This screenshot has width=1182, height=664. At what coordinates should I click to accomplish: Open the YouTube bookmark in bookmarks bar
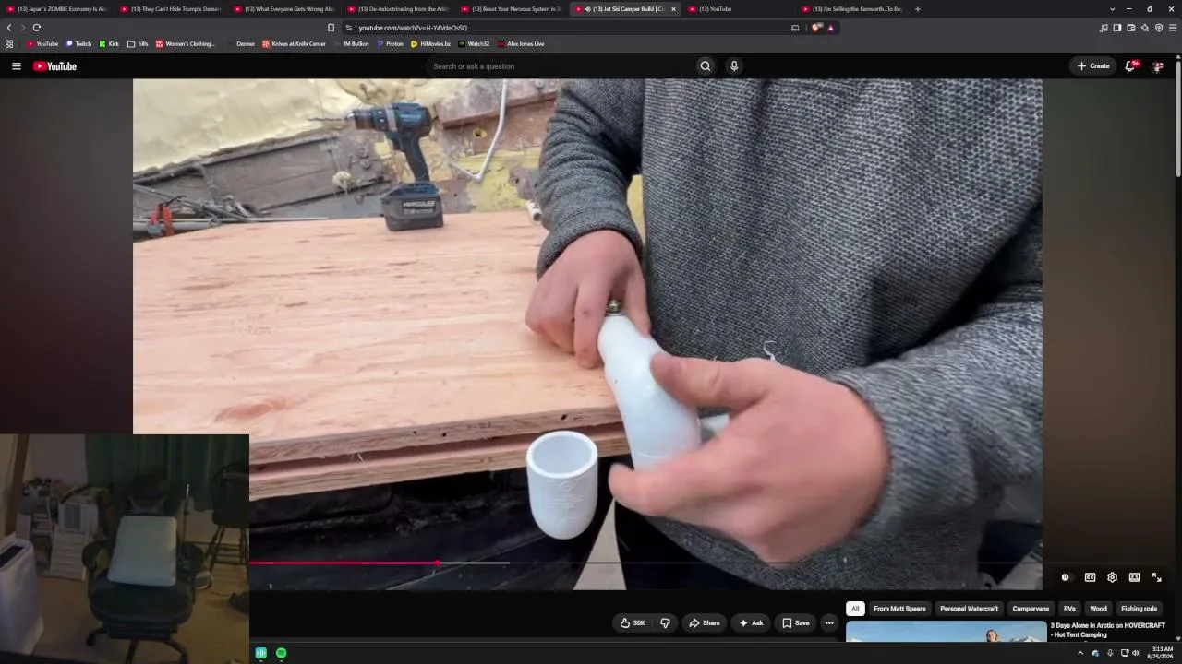[x=42, y=43]
